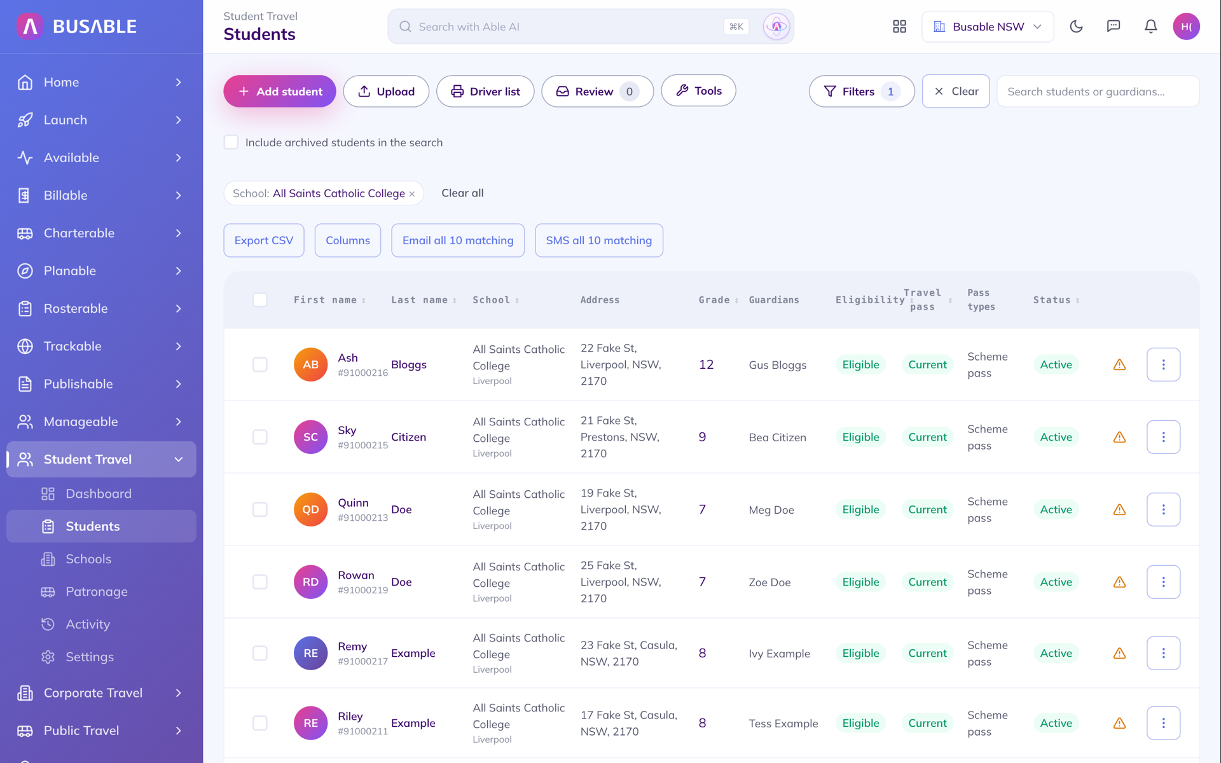Open row actions menu for Quinn Doe
Screen dimensions: 1221x763
click(1163, 509)
